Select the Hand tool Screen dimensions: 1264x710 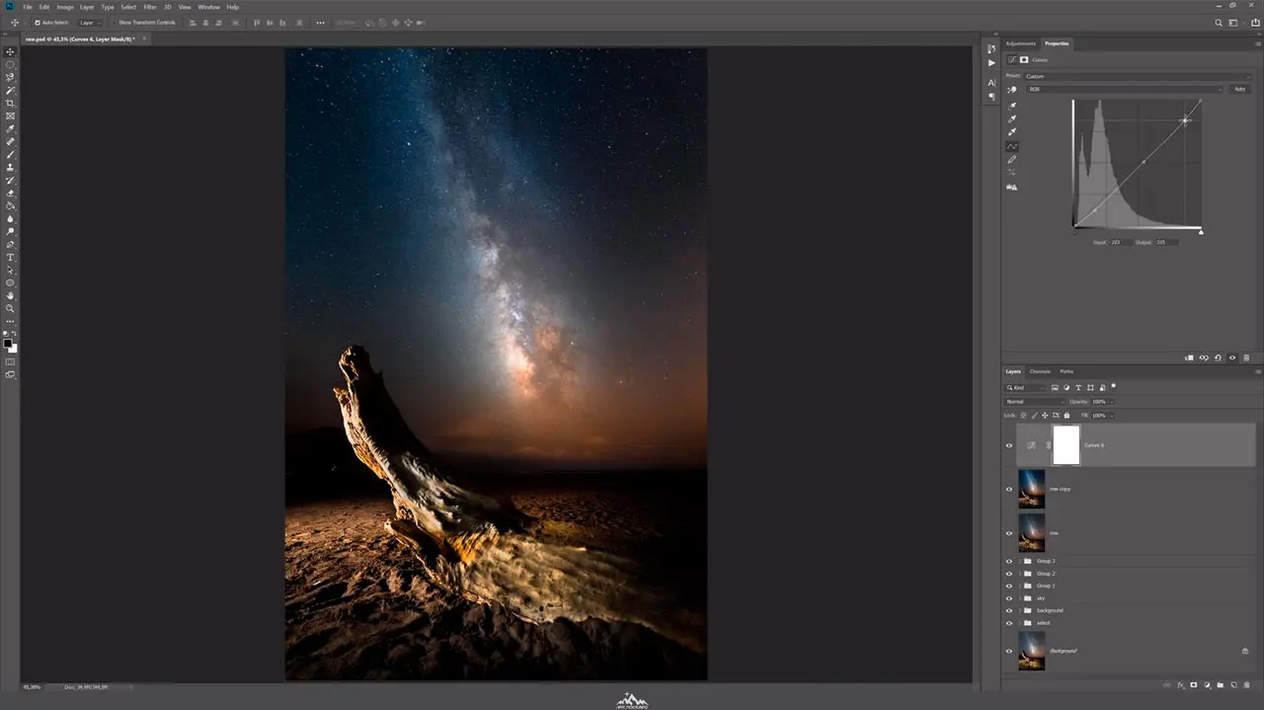coord(11,295)
